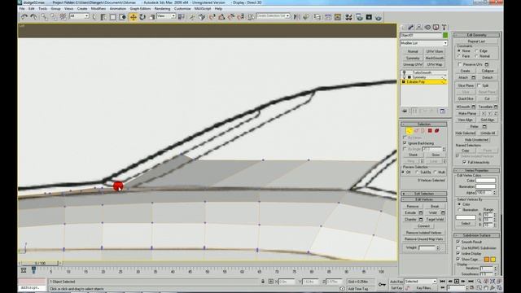This screenshot has width=521, height=293.
Task: Collapse the Subdivision Surface rollout
Action: (476, 235)
